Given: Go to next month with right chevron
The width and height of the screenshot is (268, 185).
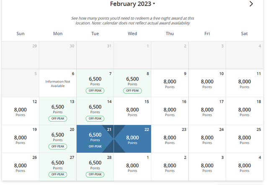Looking at the screenshot, I should tap(251, 4).
